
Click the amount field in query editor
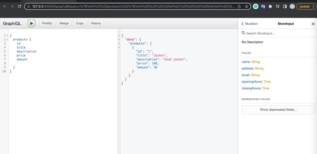[22, 60]
